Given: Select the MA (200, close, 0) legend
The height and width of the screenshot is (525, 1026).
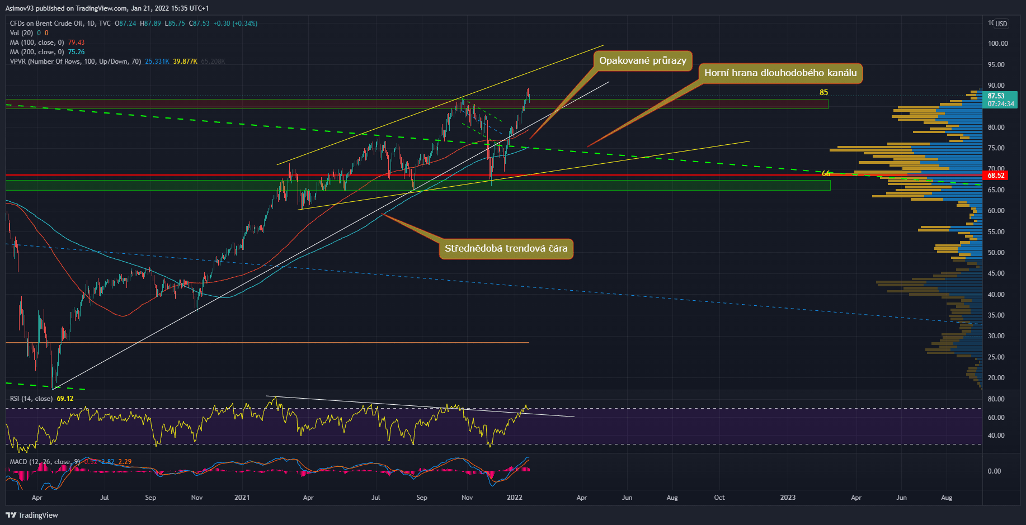Looking at the screenshot, I should [37, 52].
